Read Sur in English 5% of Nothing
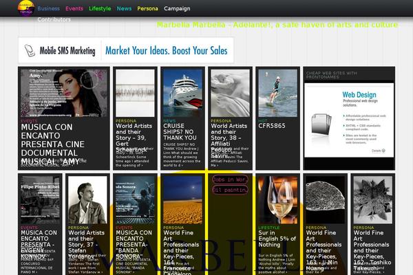Viewport: 413px width, 275px height. point(277,239)
